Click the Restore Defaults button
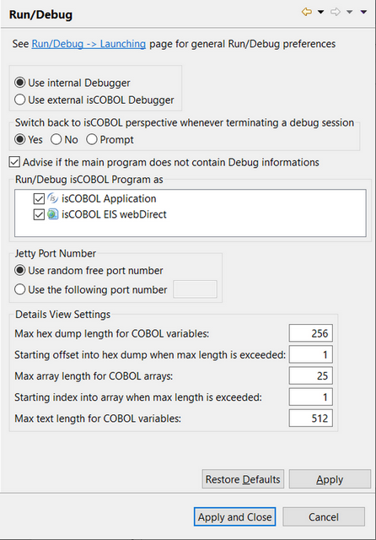376x540 pixels. tap(243, 479)
